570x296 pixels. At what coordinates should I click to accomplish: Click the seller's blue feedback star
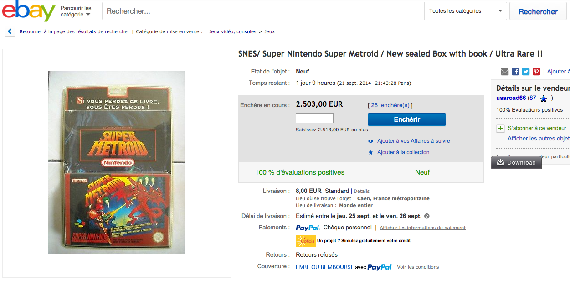click(543, 99)
